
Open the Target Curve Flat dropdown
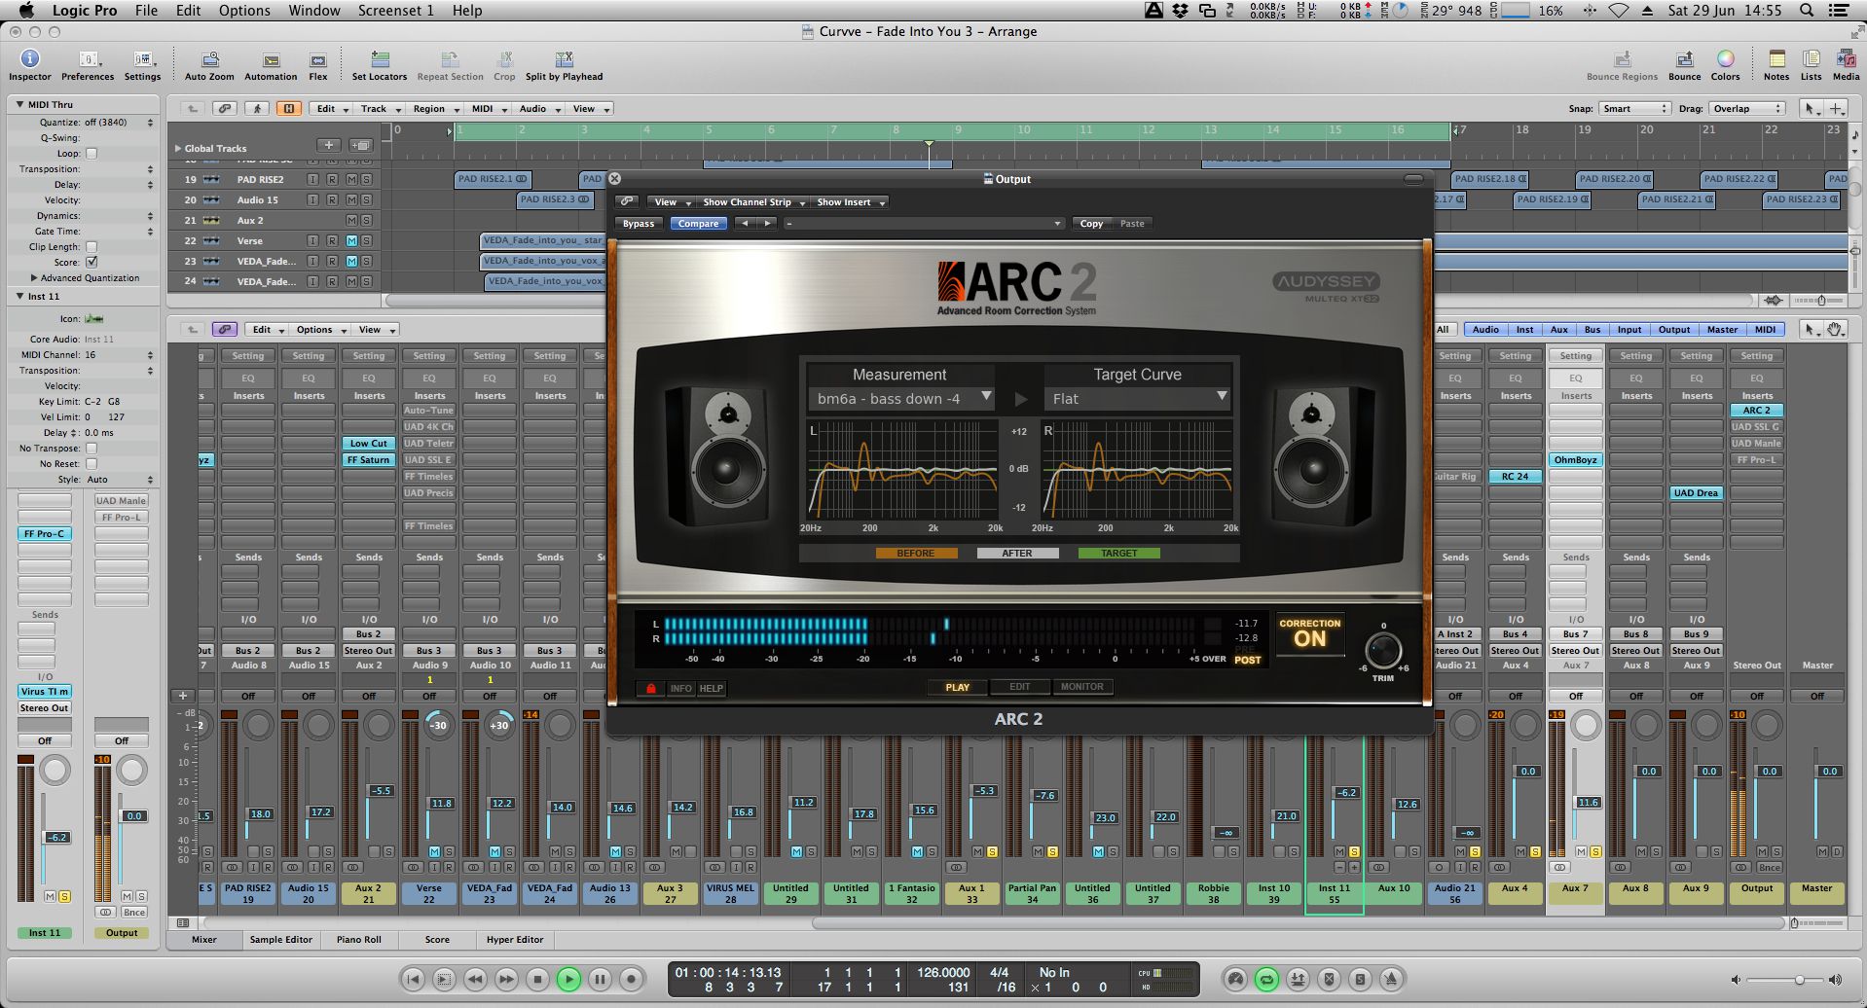(1137, 398)
